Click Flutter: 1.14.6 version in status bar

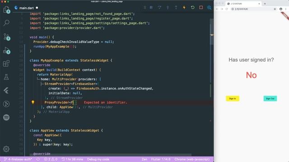click(x=161, y=159)
